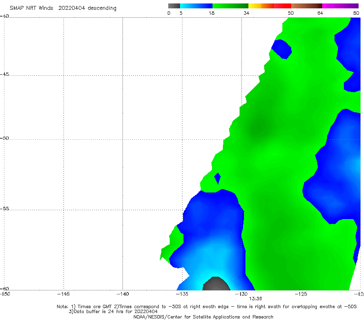Click the longitude axis label '-135'
This screenshot has height=320, width=364.
tap(182, 294)
